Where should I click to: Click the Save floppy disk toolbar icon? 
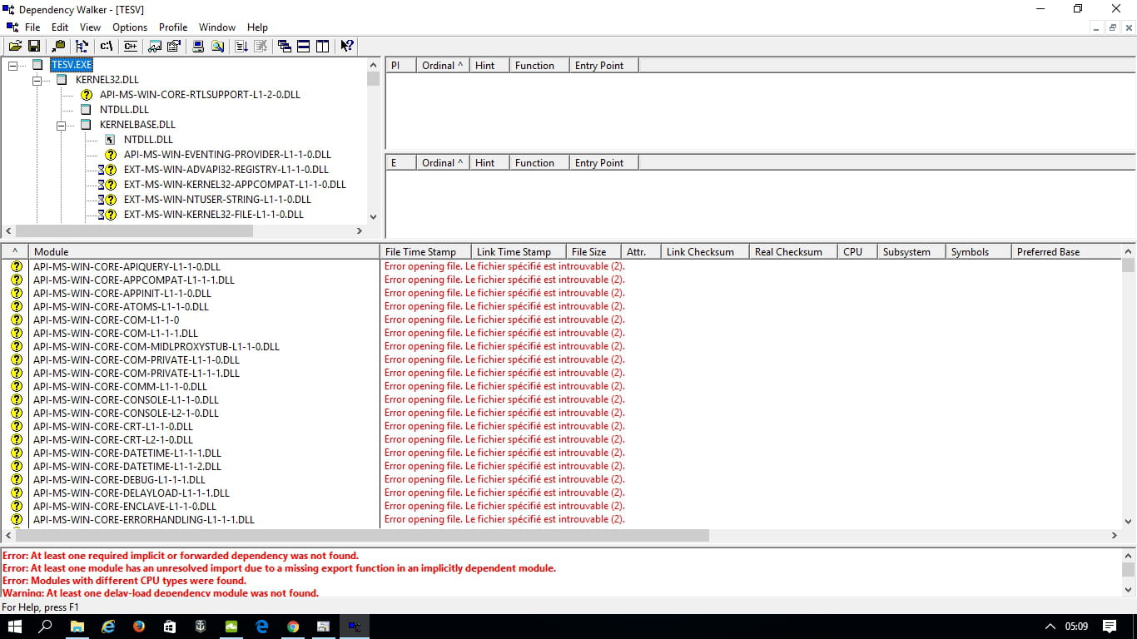pyautogui.click(x=34, y=47)
